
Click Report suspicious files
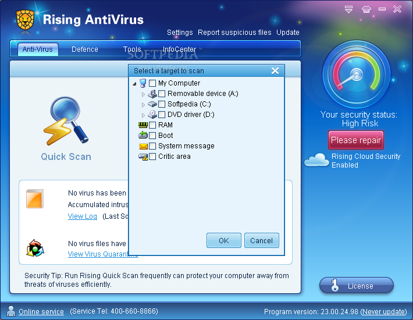[x=234, y=33]
